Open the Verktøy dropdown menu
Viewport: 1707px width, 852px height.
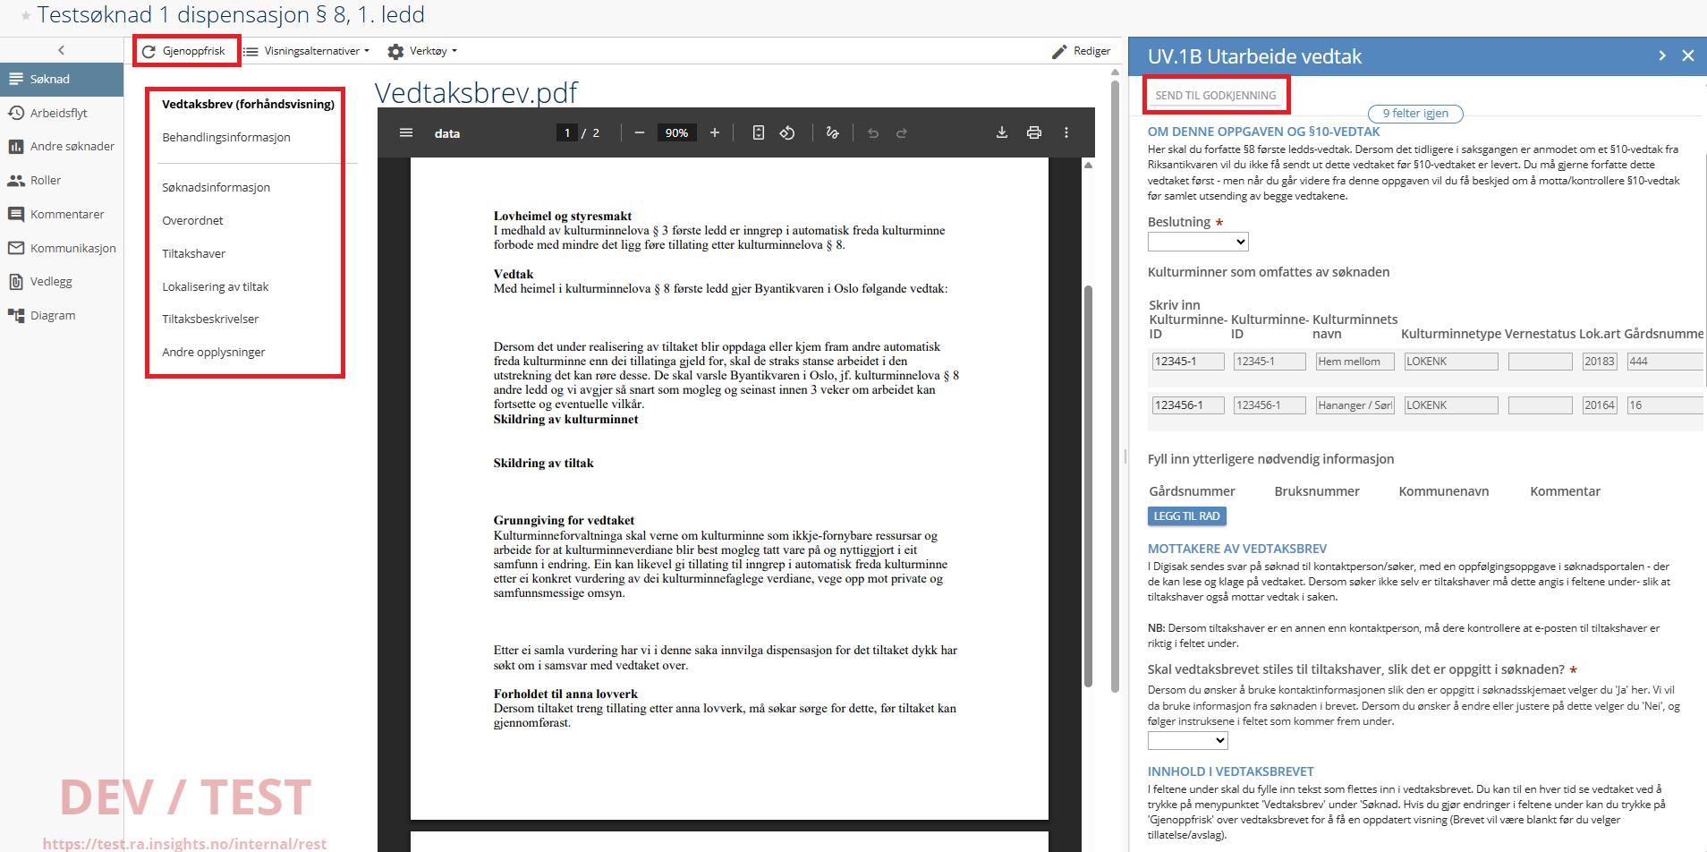coord(422,51)
